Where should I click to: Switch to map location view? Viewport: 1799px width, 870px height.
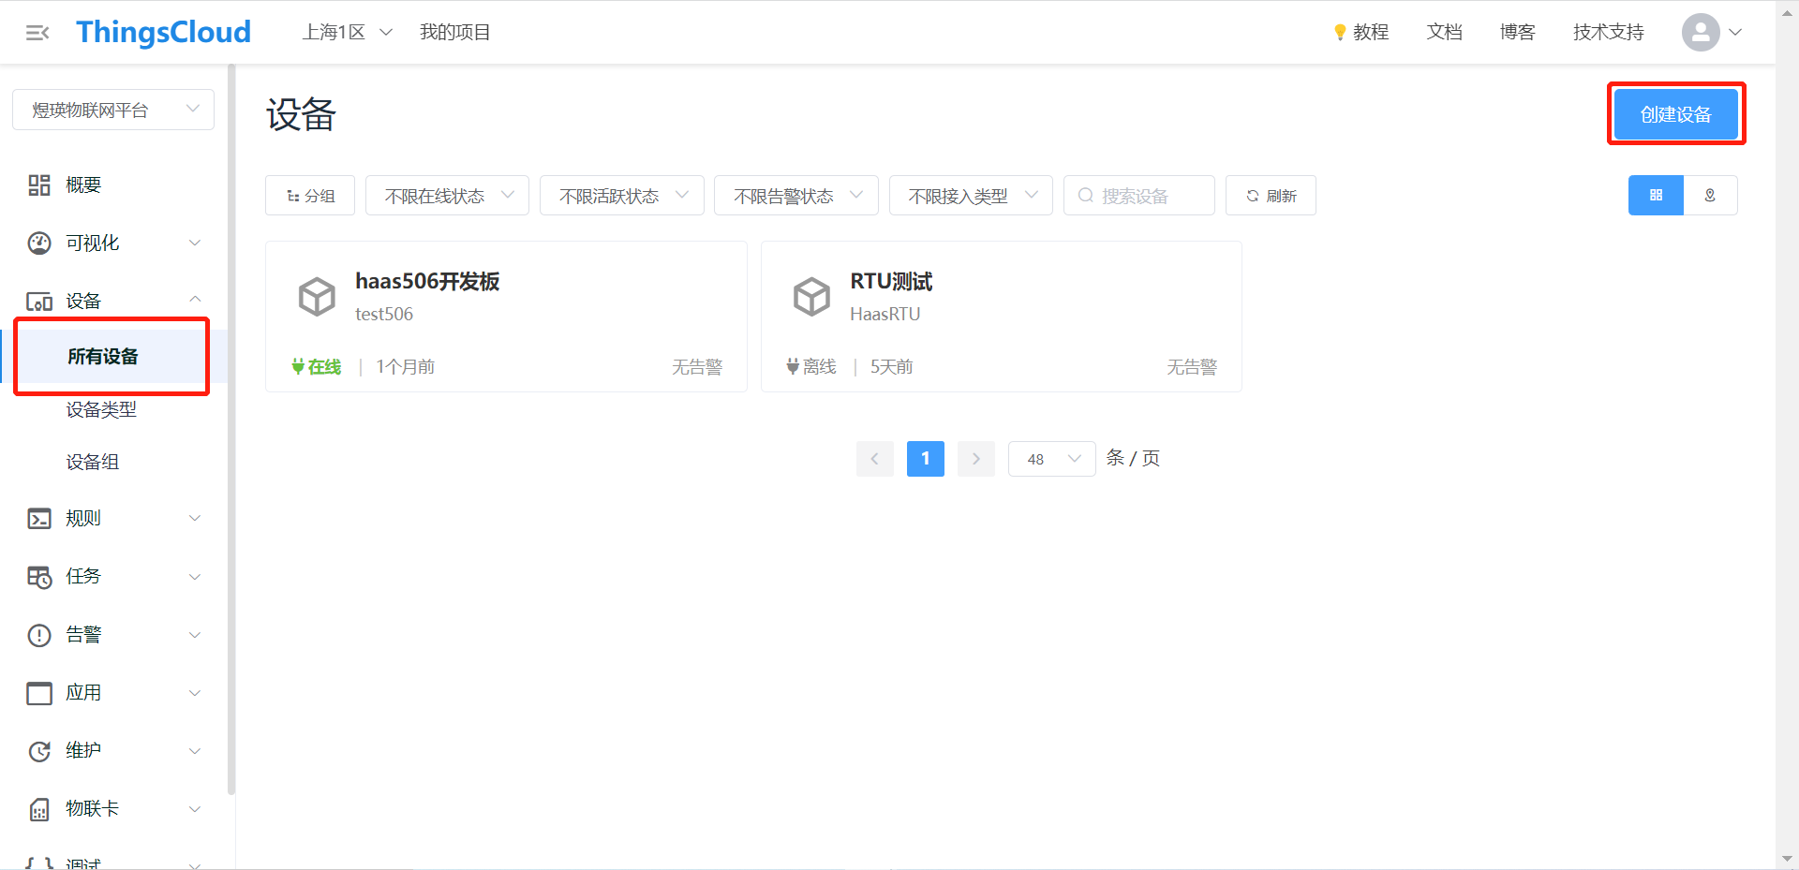(1710, 196)
